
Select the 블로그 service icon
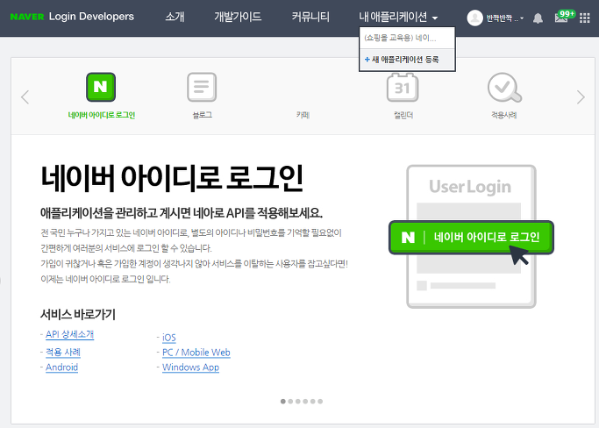point(202,87)
